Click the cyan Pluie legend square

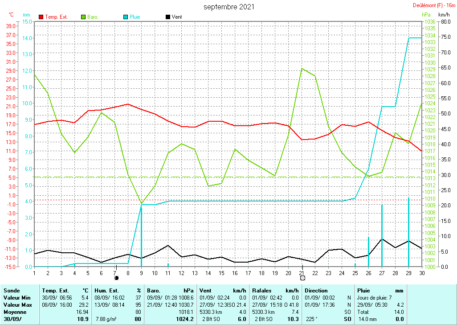coord(126,17)
